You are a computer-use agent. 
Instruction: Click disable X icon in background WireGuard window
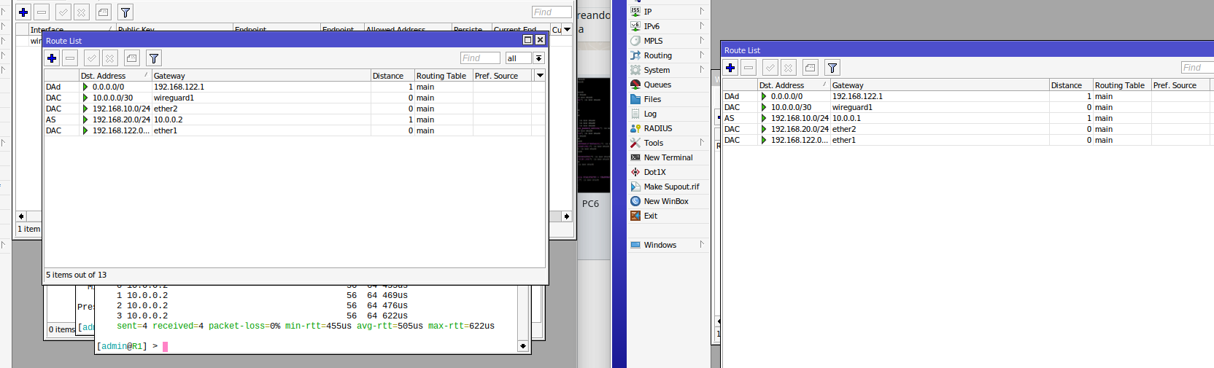click(81, 12)
